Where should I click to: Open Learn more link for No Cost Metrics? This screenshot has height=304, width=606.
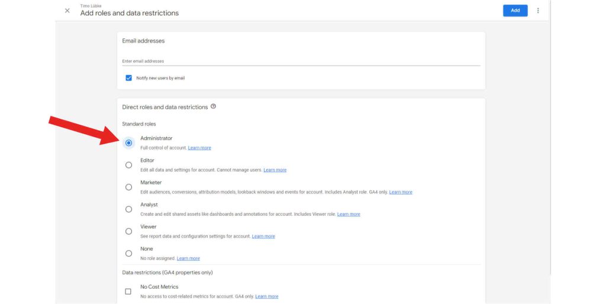point(266,296)
